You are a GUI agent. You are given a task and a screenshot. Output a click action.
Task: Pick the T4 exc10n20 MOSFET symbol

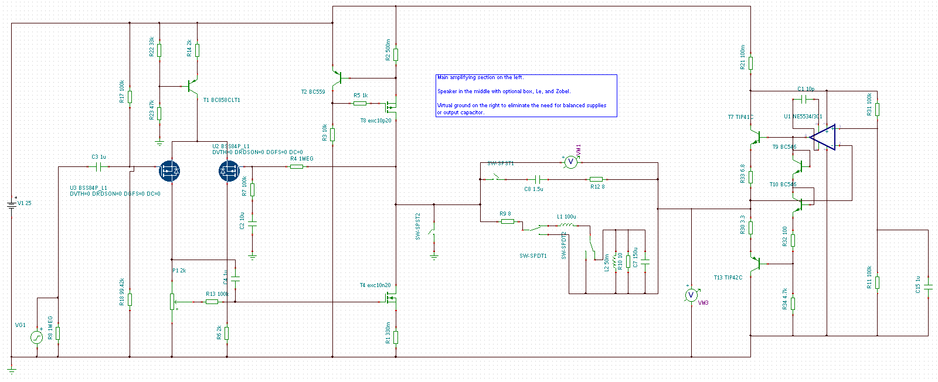tap(390, 297)
